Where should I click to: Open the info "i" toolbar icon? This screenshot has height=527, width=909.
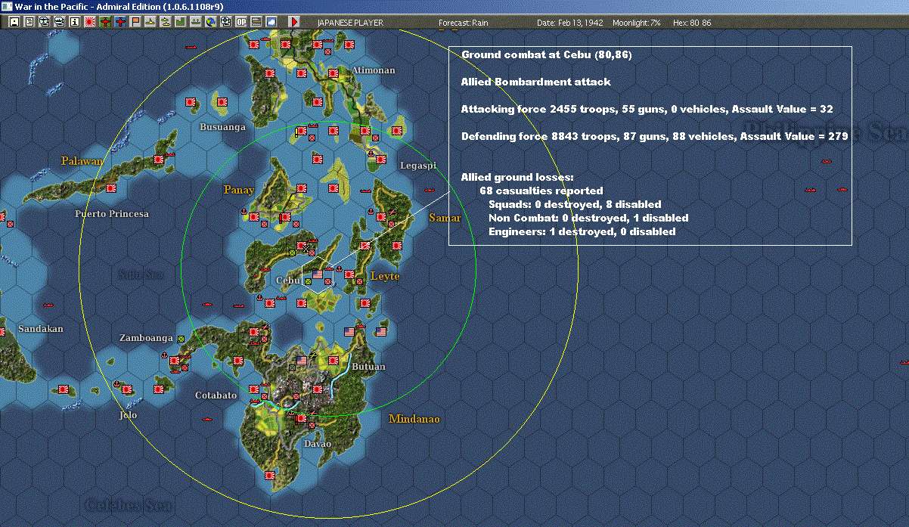(x=74, y=22)
